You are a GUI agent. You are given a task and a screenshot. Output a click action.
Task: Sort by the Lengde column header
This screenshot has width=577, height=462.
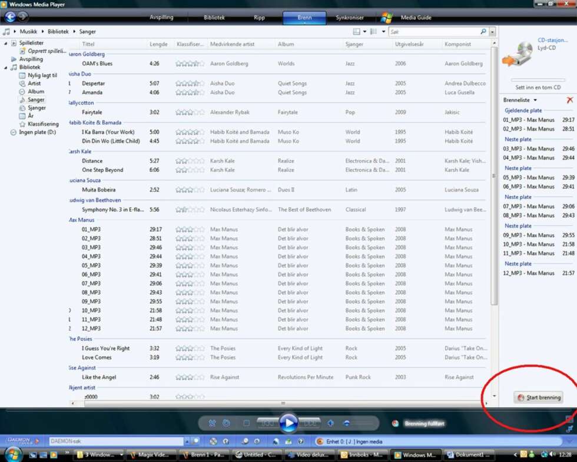point(158,44)
